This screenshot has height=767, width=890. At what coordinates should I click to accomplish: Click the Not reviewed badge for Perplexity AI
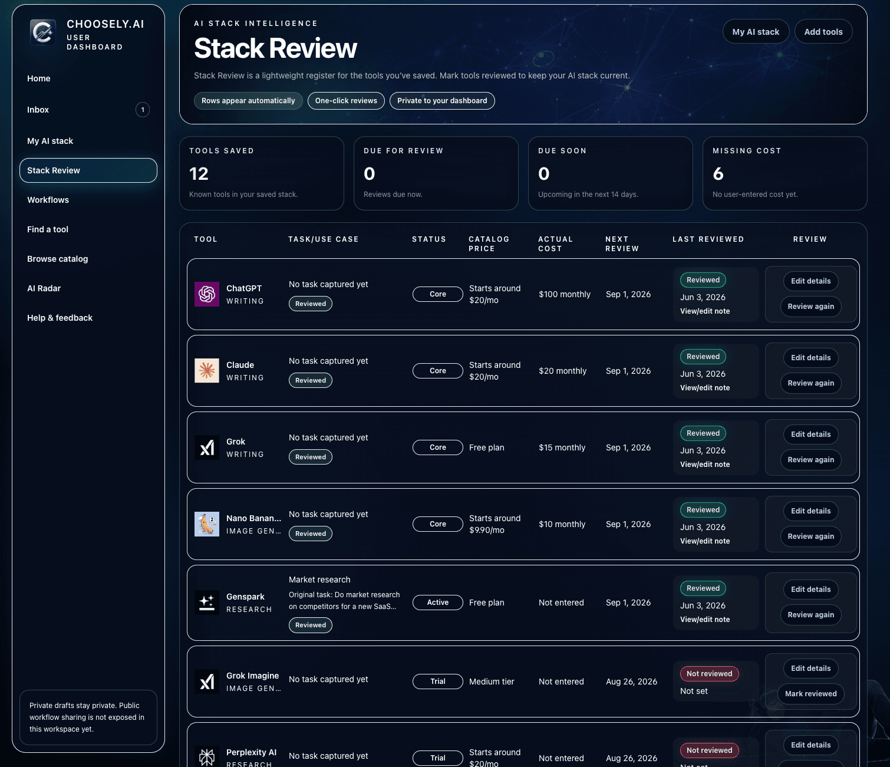(709, 750)
